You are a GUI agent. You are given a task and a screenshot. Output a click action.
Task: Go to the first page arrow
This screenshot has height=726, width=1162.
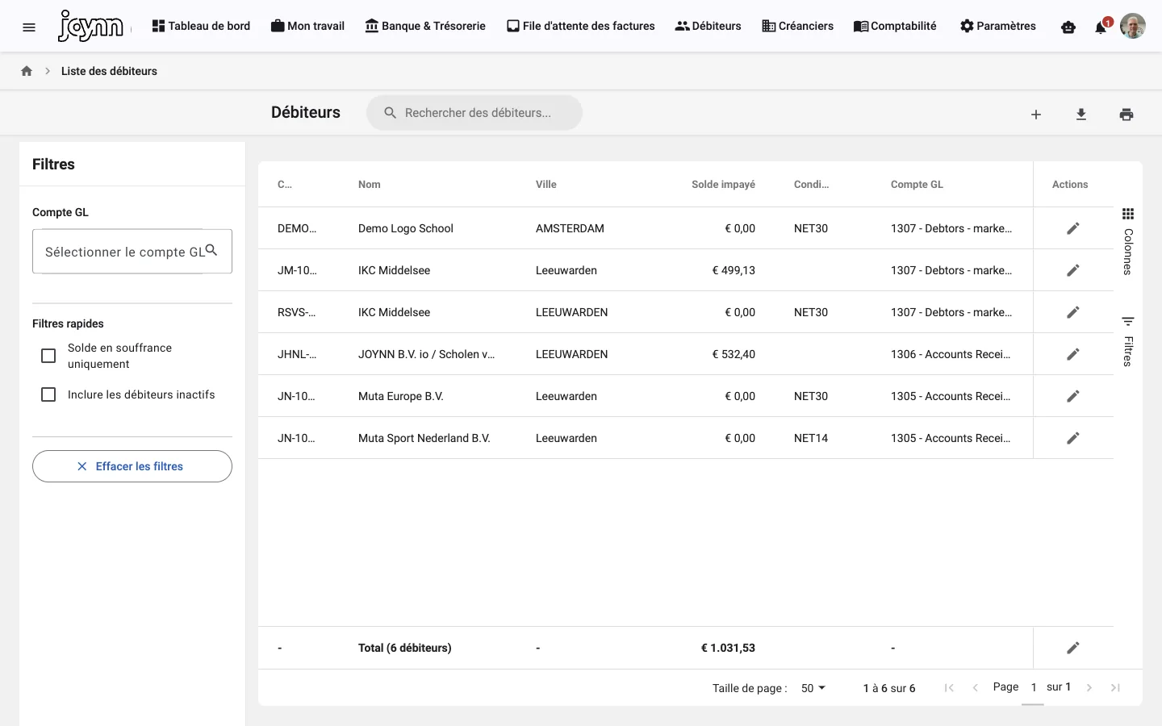click(949, 688)
